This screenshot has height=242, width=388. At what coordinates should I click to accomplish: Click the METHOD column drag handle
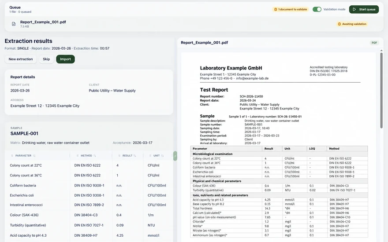click(78, 156)
